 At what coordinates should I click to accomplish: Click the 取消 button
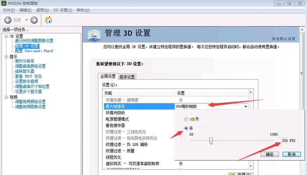pos(292,154)
